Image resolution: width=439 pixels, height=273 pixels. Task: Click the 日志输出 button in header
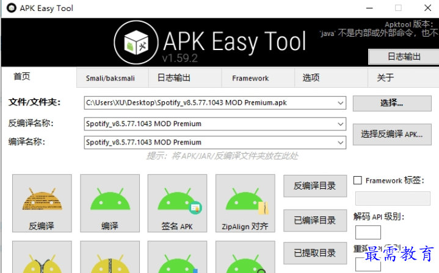coord(404,57)
